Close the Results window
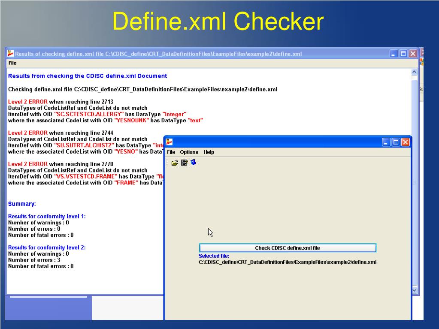 (x=413, y=54)
